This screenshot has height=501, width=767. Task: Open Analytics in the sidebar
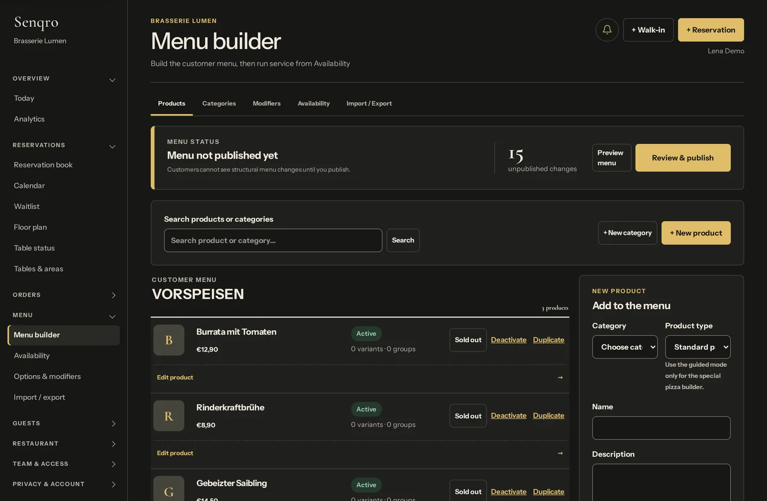[64, 119]
